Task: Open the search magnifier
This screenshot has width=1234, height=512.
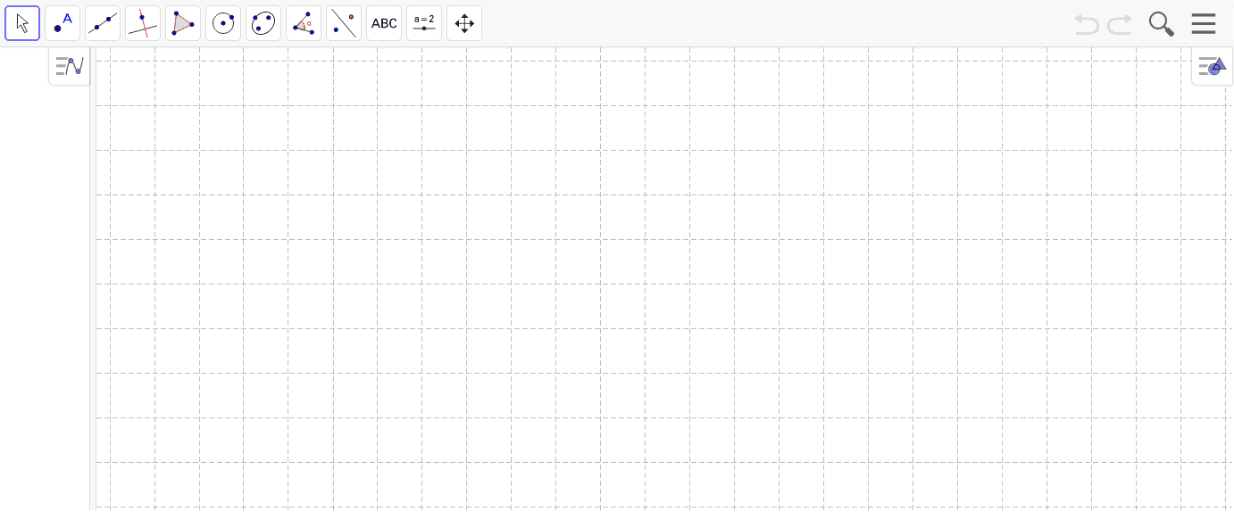Action: [1161, 24]
